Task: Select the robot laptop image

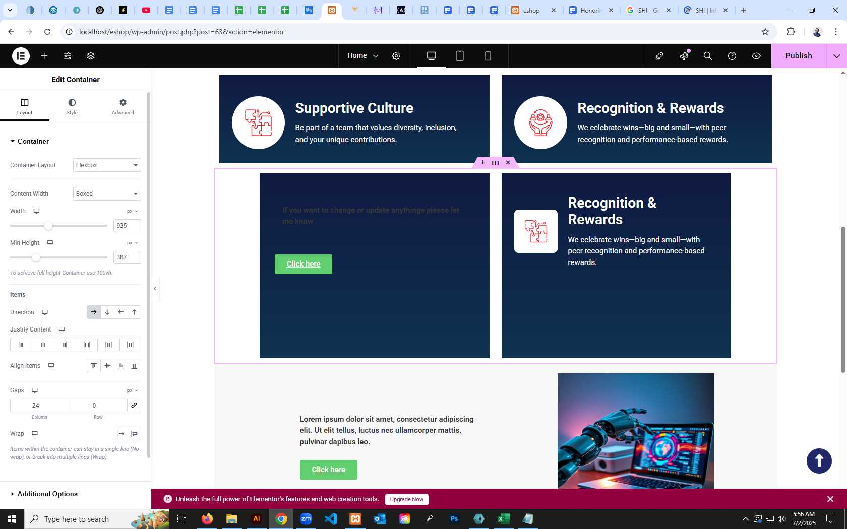Action: (x=636, y=431)
